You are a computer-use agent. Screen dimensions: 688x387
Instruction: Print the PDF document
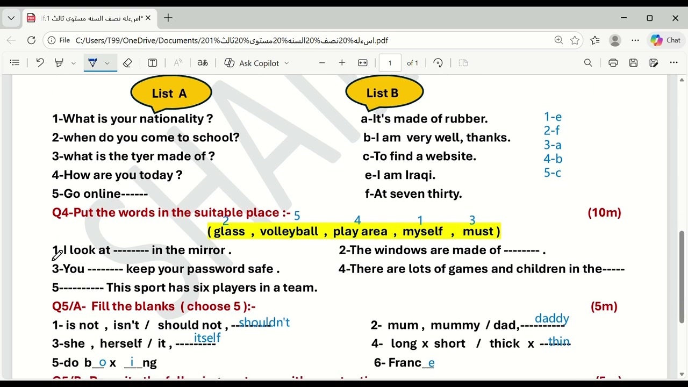pyautogui.click(x=613, y=63)
